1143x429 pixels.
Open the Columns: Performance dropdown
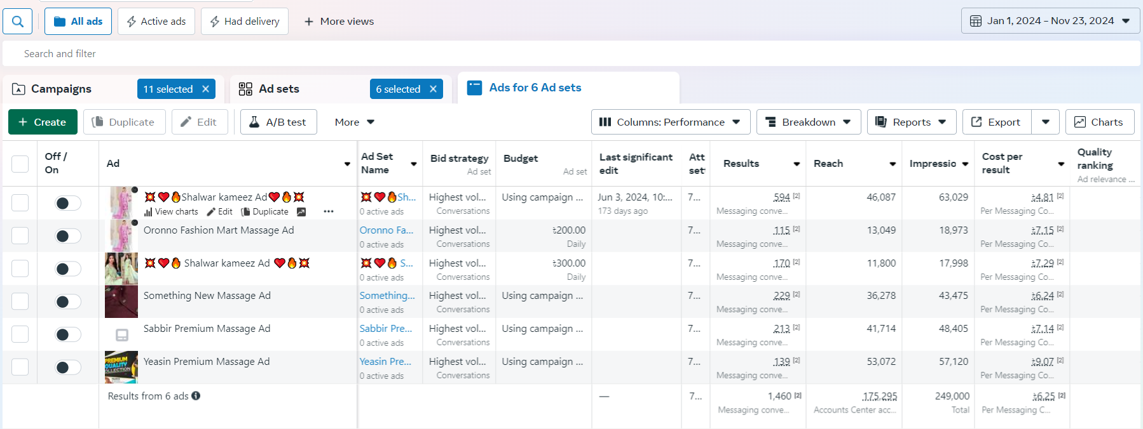click(670, 122)
